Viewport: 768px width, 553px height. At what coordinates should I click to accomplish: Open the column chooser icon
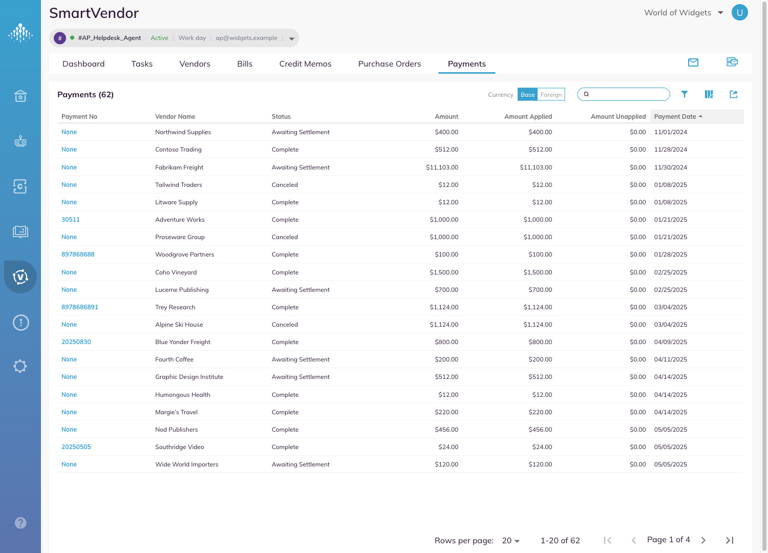709,94
